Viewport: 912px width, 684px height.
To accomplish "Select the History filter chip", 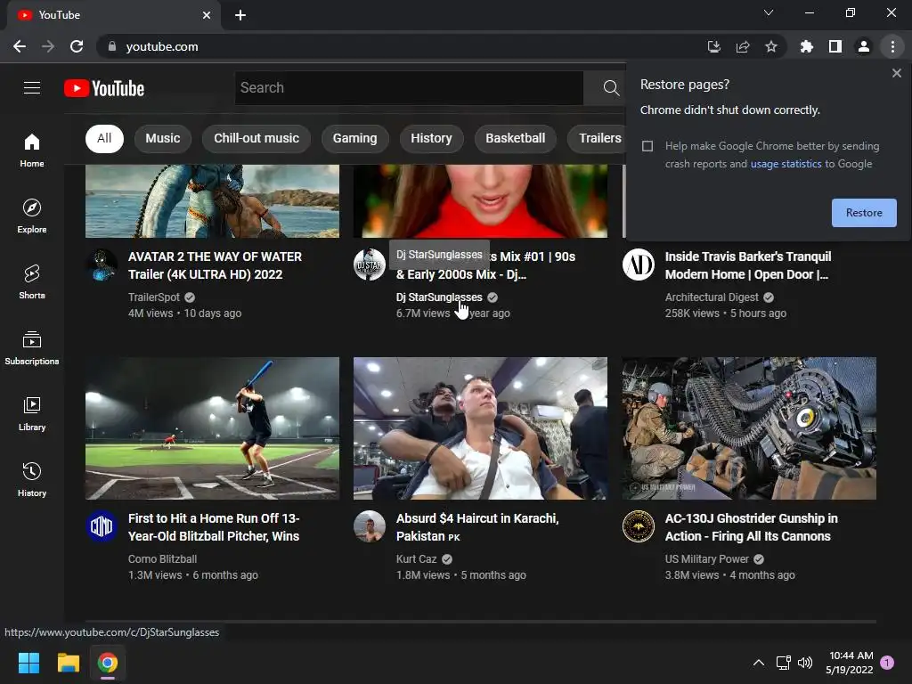I will 431,138.
